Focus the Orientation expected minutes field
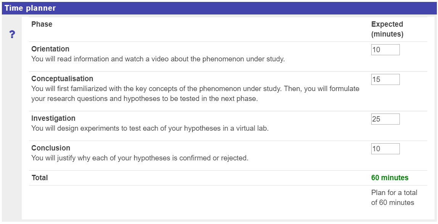This screenshot has height=224, width=438. [385, 50]
